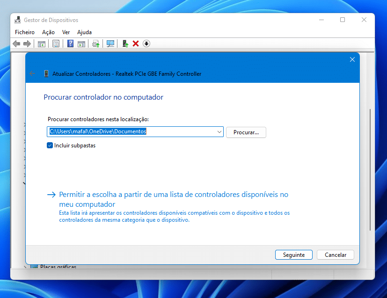
Task: Open the Ficheiro menu
Action: point(25,32)
